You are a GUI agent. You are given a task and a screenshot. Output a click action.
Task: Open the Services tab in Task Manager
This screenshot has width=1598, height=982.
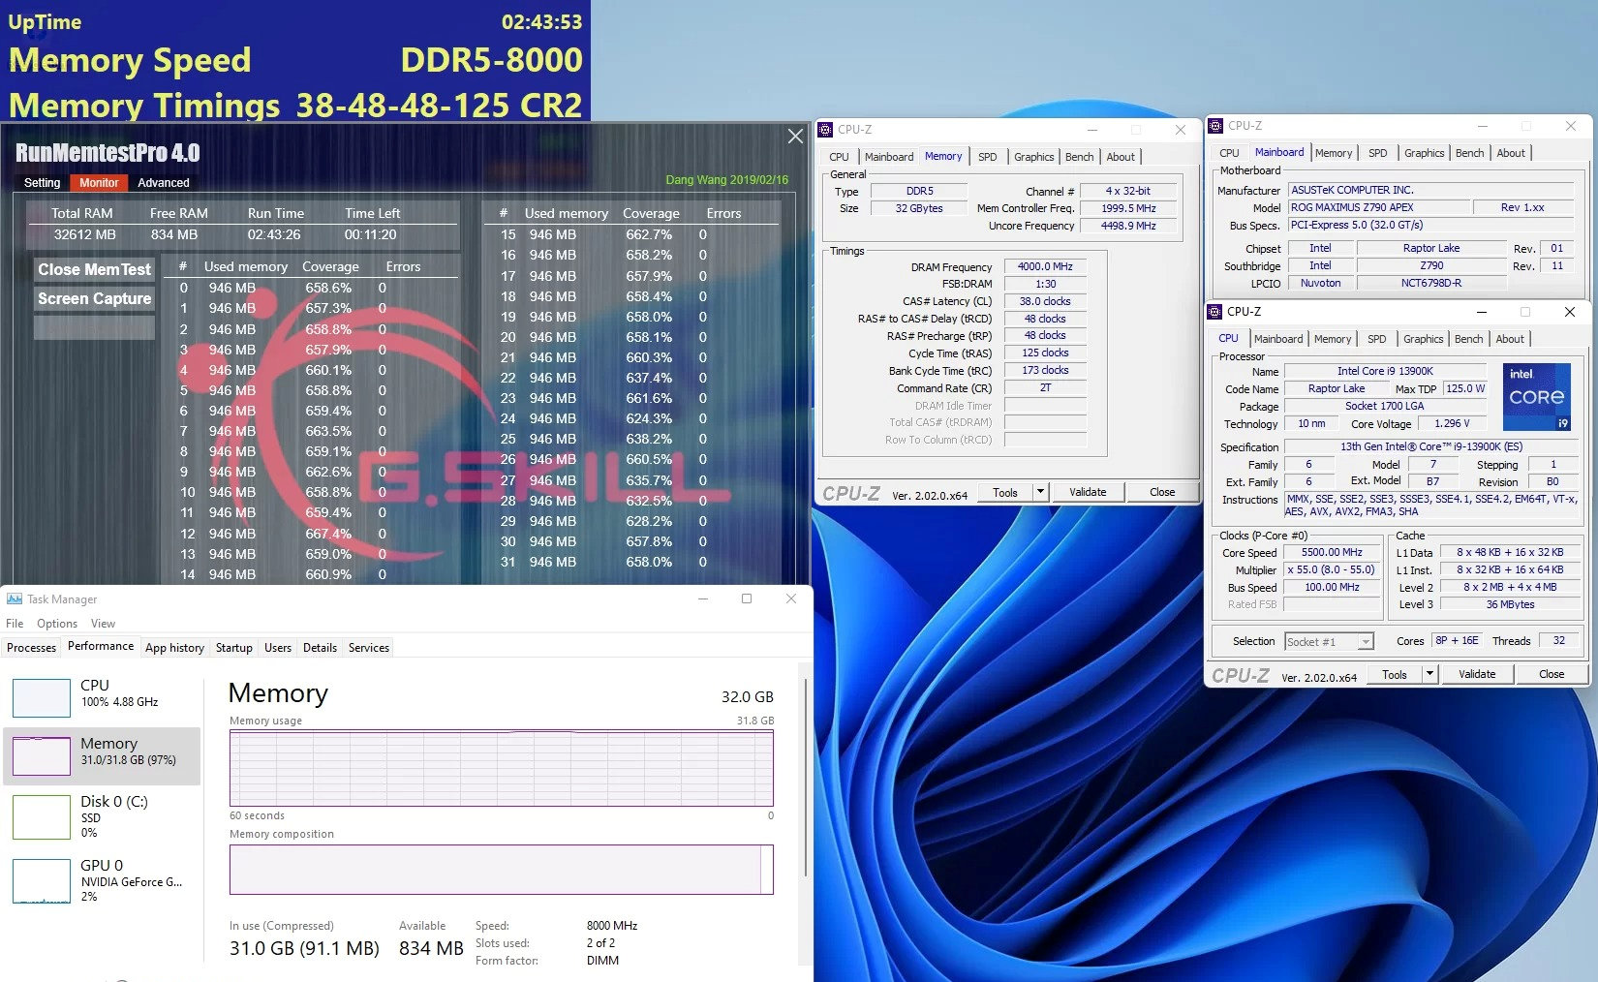(x=369, y=648)
